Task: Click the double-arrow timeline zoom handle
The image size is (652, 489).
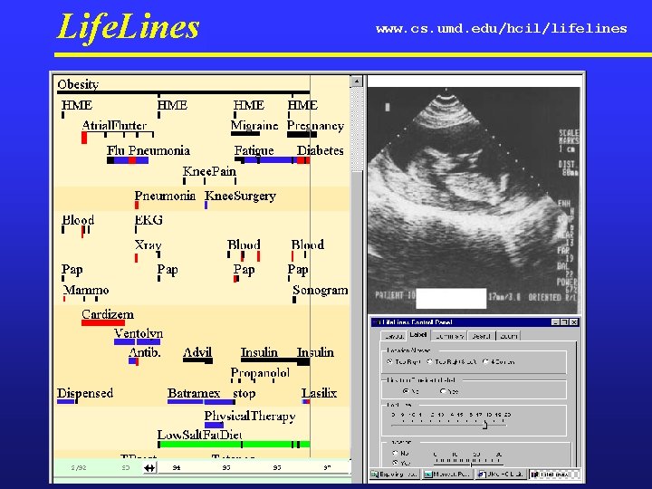Action: (149, 468)
